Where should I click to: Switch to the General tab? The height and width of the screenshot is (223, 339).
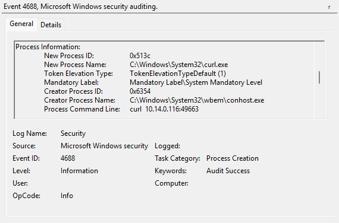click(21, 24)
